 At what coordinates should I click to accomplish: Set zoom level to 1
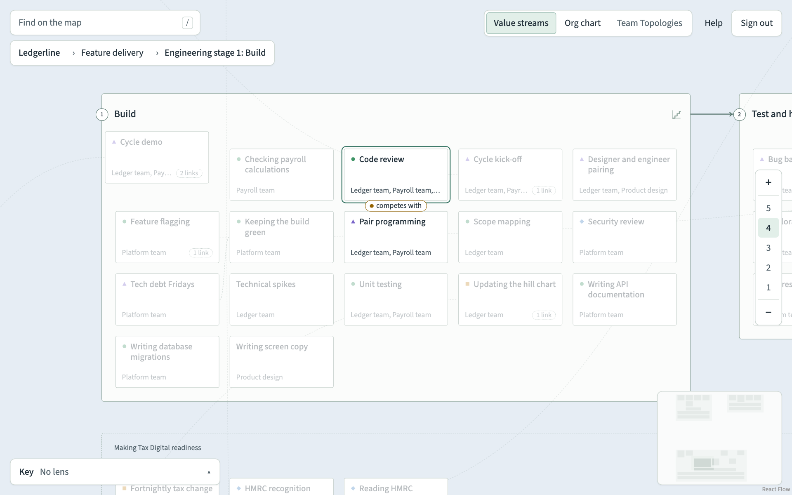tap(768, 288)
